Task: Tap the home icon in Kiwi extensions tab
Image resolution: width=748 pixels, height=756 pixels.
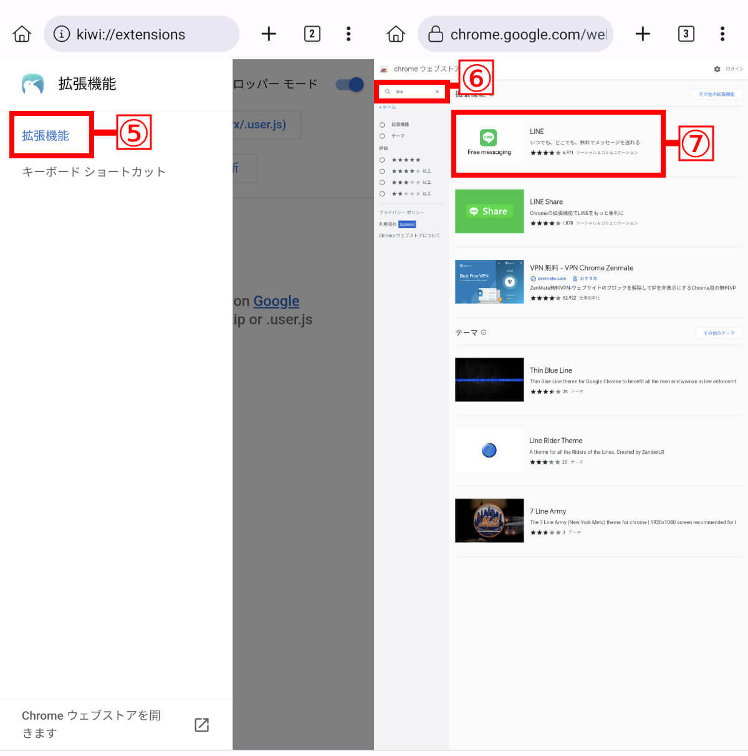Action: [x=22, y=34]
